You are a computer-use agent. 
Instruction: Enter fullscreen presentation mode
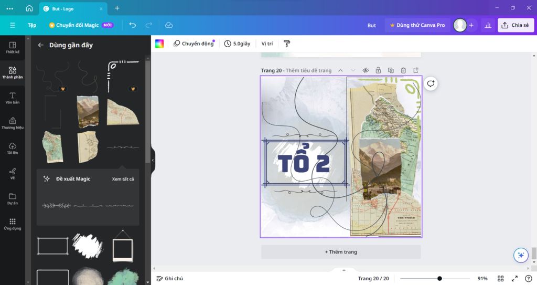(514, 279)
